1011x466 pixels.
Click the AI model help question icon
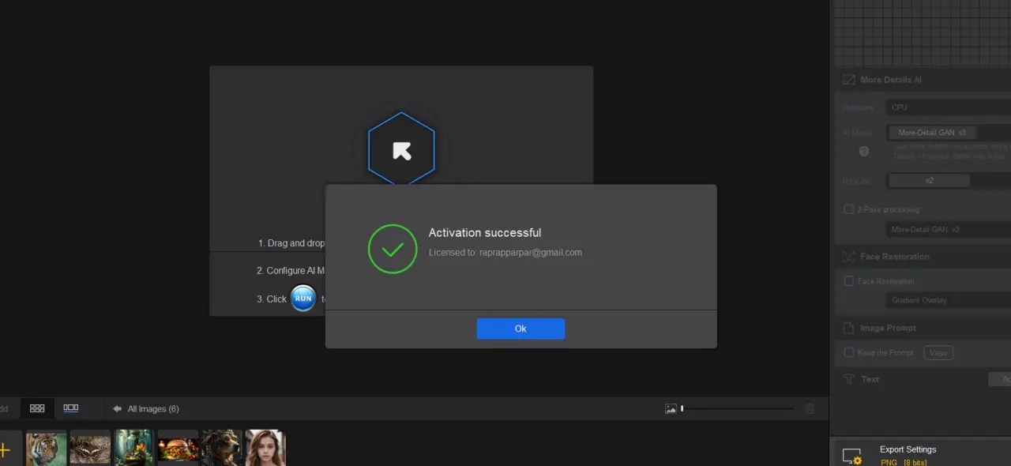point(864,151)
